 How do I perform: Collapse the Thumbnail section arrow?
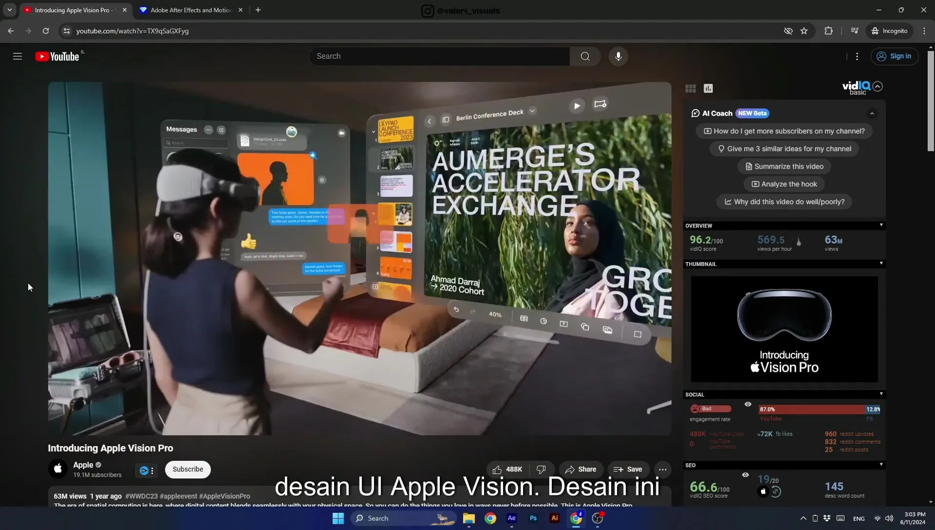(881, 264)
